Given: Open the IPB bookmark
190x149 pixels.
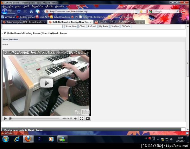Looking at the screenshot, I should click(75, 17).
